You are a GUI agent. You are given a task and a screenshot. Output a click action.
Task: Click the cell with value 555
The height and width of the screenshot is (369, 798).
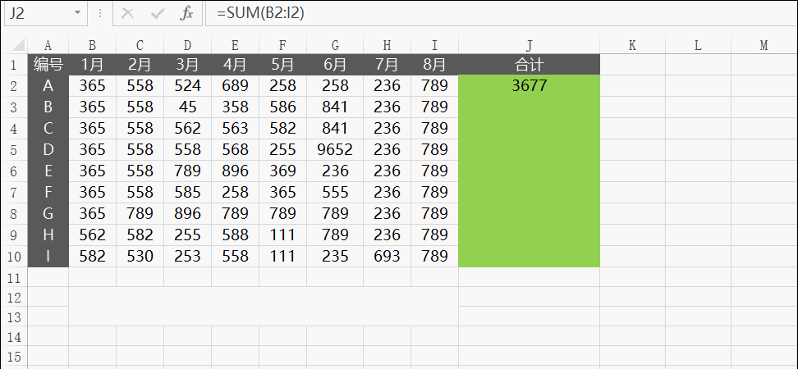click(335, 193)
